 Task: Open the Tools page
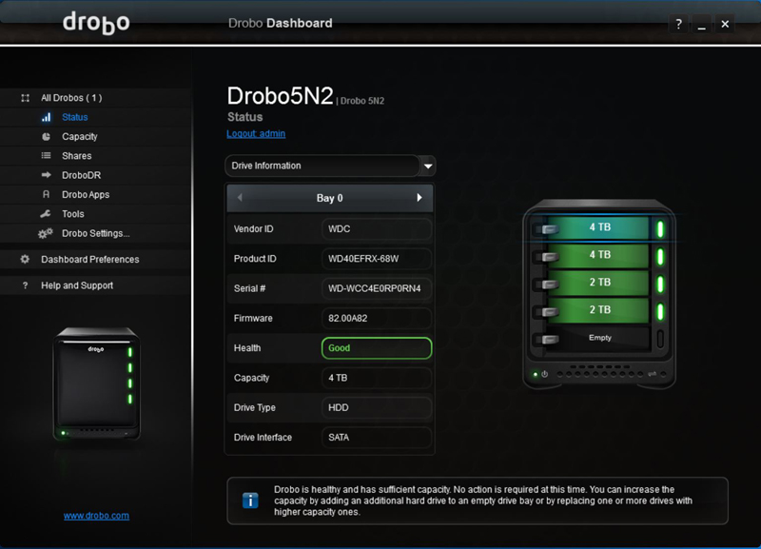point(73,214)
